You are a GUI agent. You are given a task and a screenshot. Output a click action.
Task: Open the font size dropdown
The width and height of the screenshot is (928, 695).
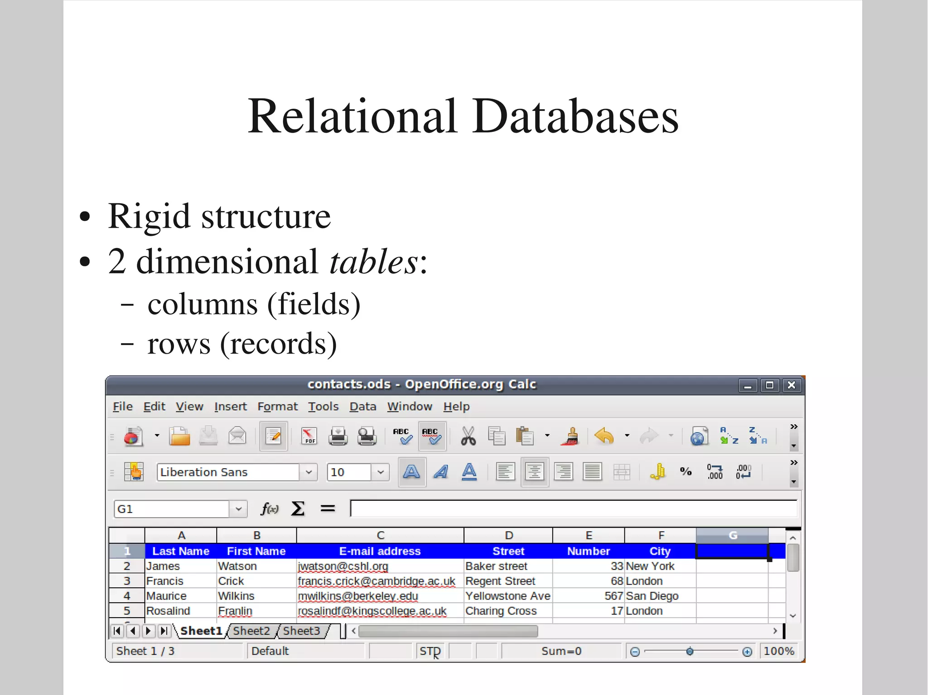pos(381,472)
